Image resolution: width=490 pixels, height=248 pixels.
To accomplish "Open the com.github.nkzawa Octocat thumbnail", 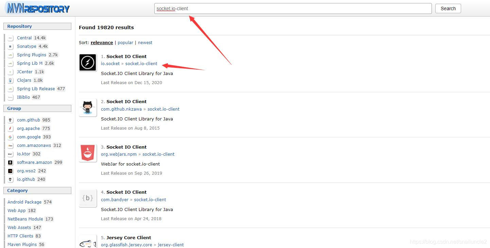I will point(88,108).
